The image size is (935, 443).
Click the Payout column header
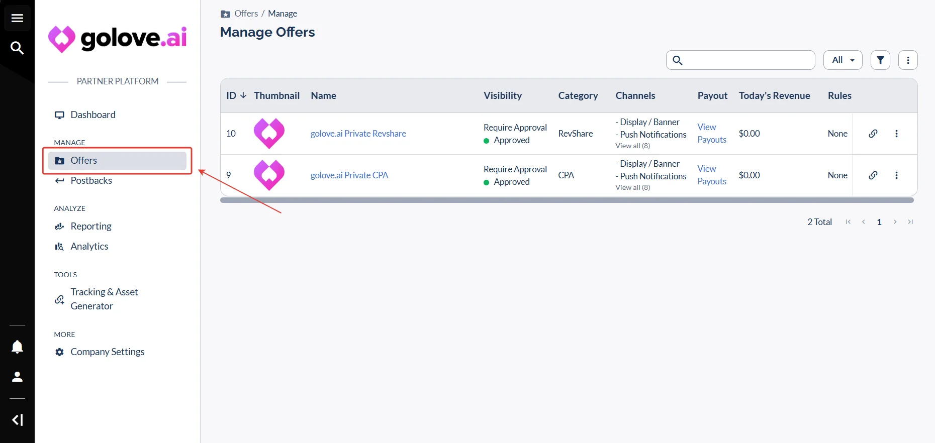tap(712, 95)
